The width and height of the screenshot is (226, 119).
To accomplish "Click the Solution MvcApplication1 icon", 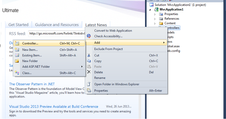I will coord(151,5).
